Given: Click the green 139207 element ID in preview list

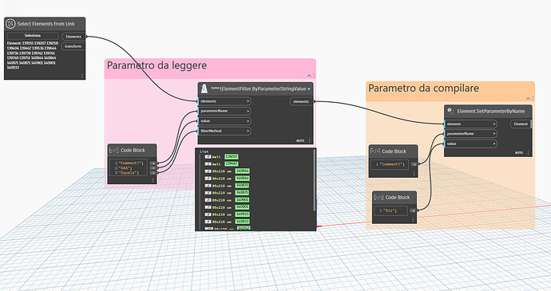Looking at the screenshot, I should (232, 156).
